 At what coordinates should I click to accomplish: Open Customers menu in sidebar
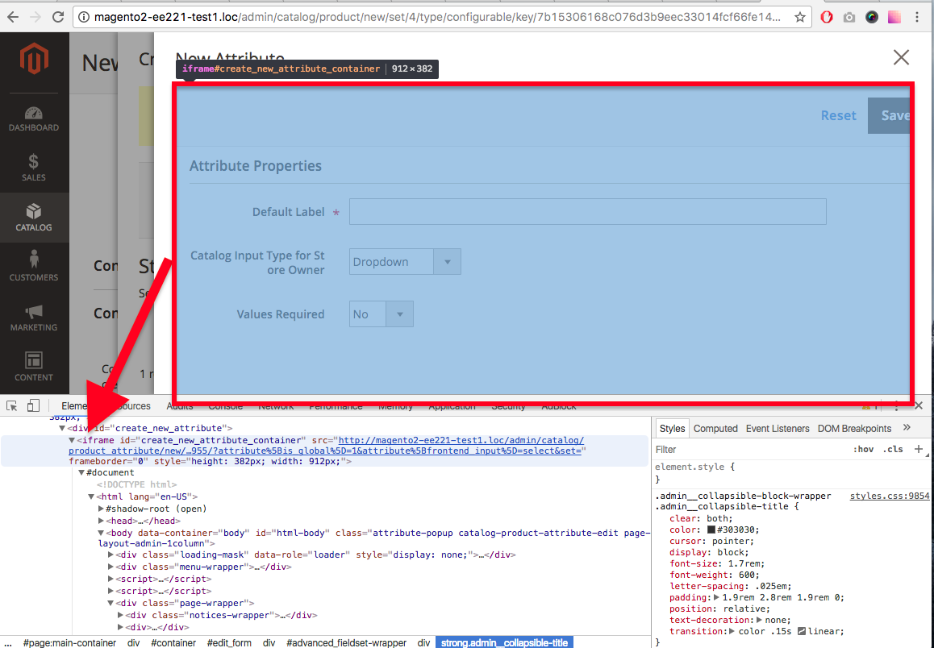pyautogui.click(x=34, y=266)
